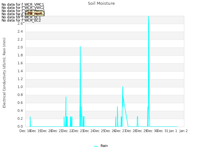Screen dimensions: 203x152
Task: Click the 2.0 mm rain peak near Dec 23
Action: click(80, 47)
